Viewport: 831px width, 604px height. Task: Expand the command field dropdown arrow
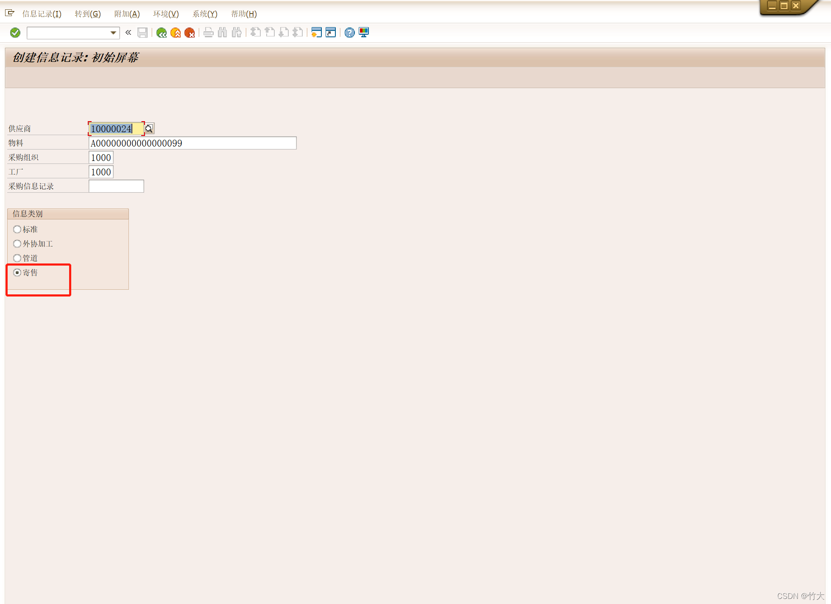pyautogui.click(x=113, y=33)
